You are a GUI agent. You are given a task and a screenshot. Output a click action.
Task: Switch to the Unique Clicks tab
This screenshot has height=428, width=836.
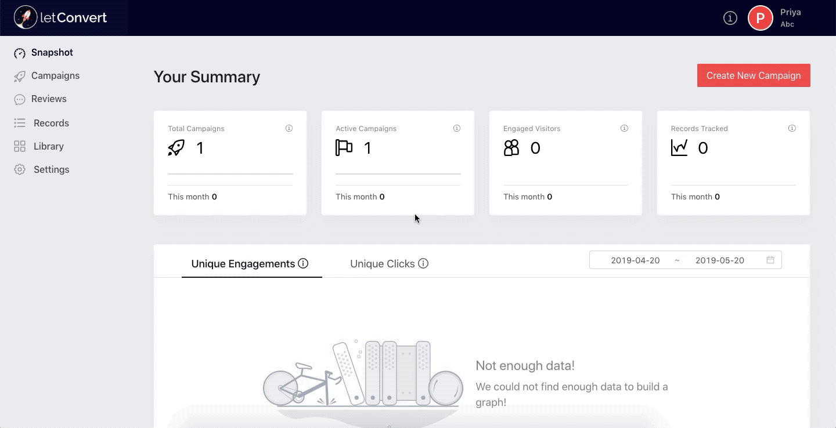[x=383, y=264]
